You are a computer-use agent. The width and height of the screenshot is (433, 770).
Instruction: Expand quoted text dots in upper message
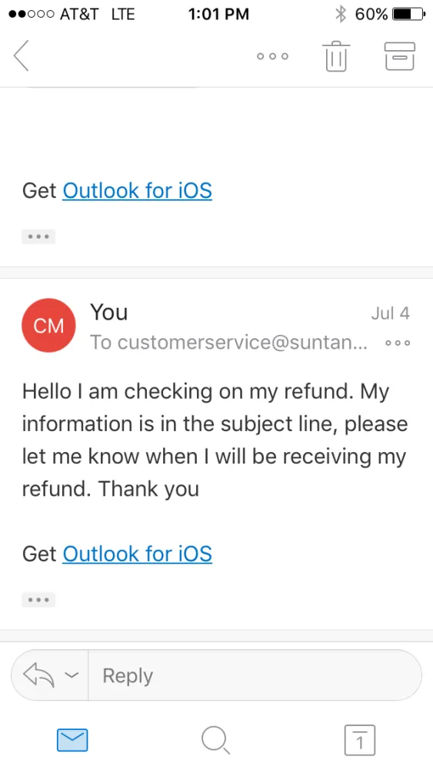coord(38,236)
